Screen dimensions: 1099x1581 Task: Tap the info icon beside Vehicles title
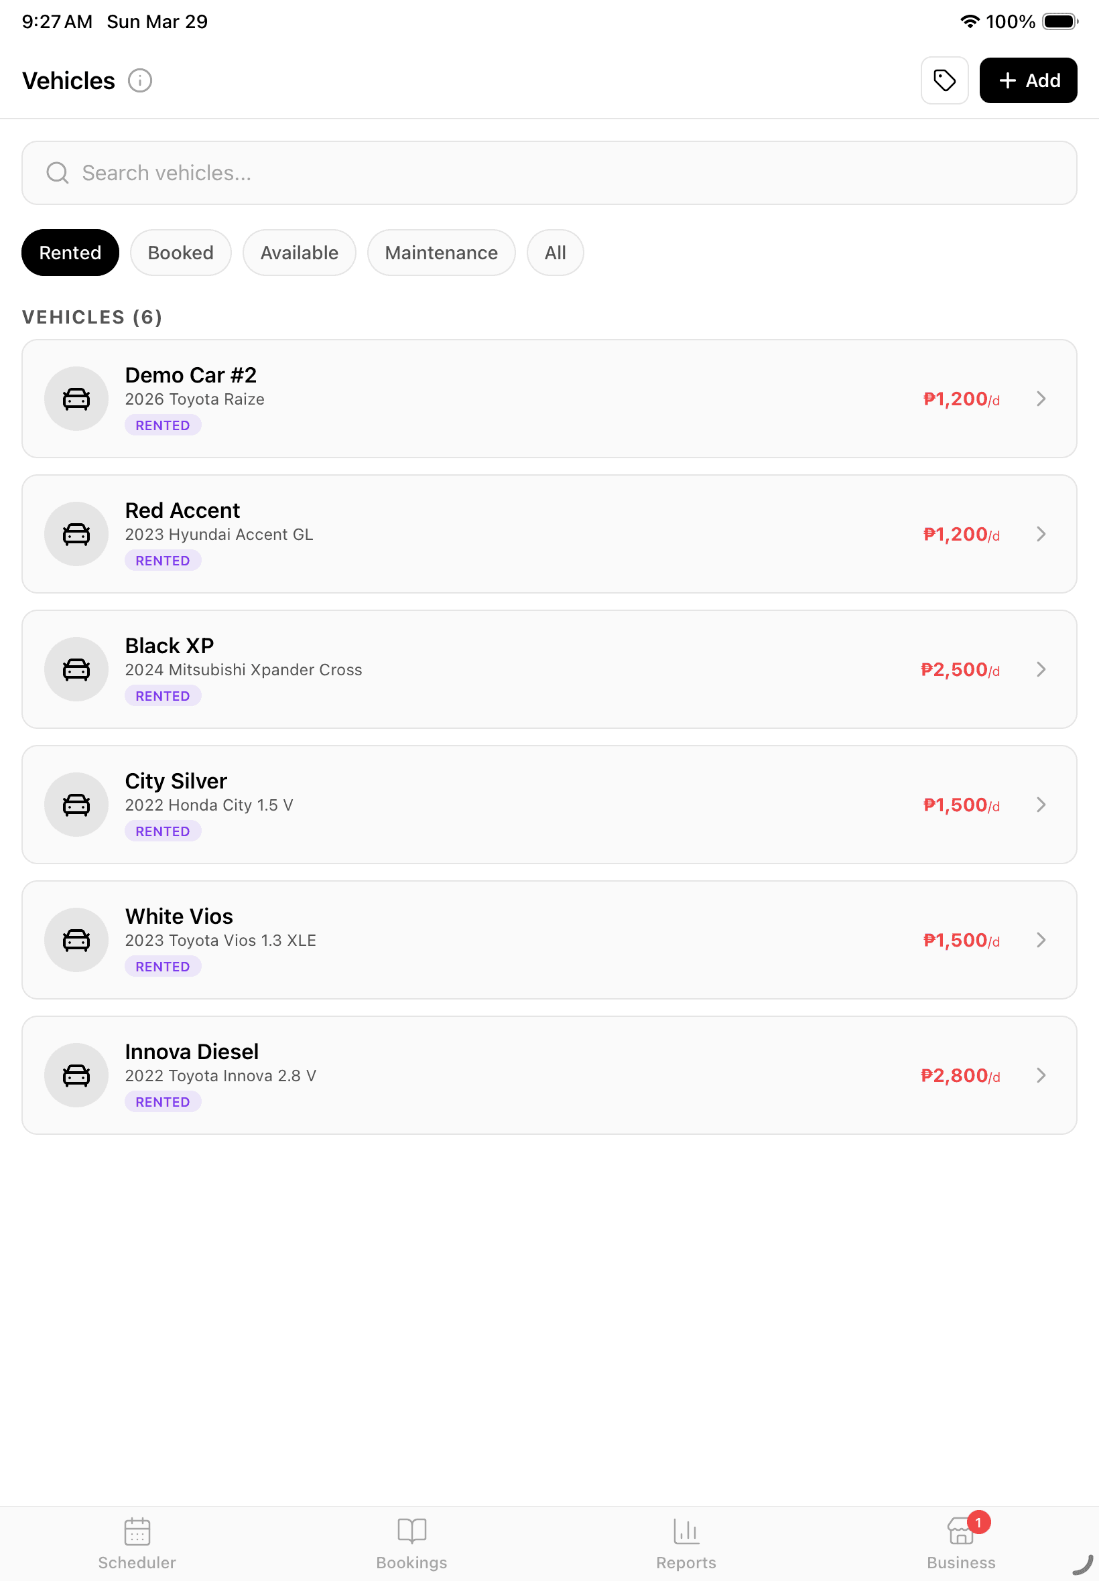tap(140, 80)
